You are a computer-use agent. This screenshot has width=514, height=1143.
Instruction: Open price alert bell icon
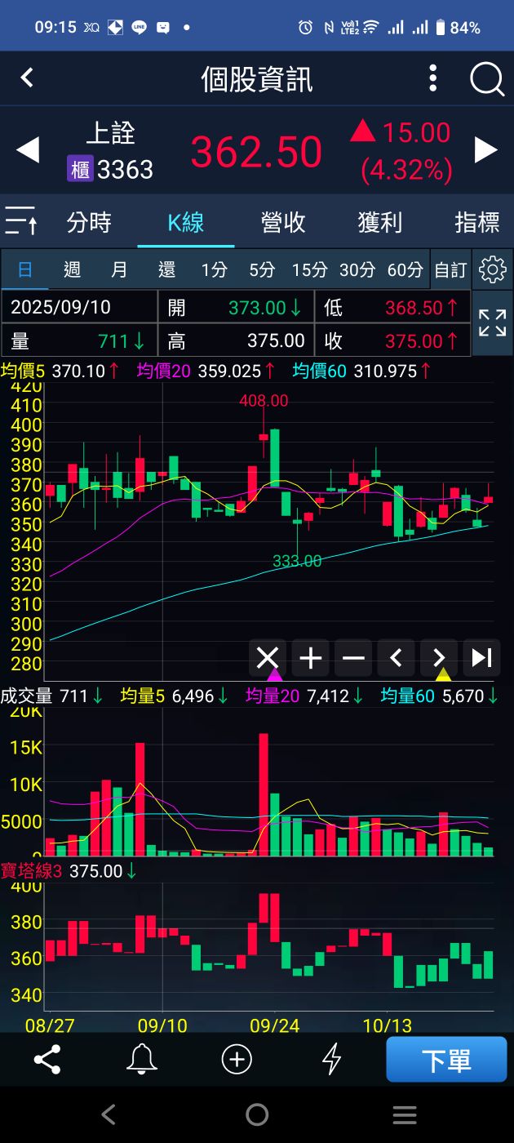142,1060
